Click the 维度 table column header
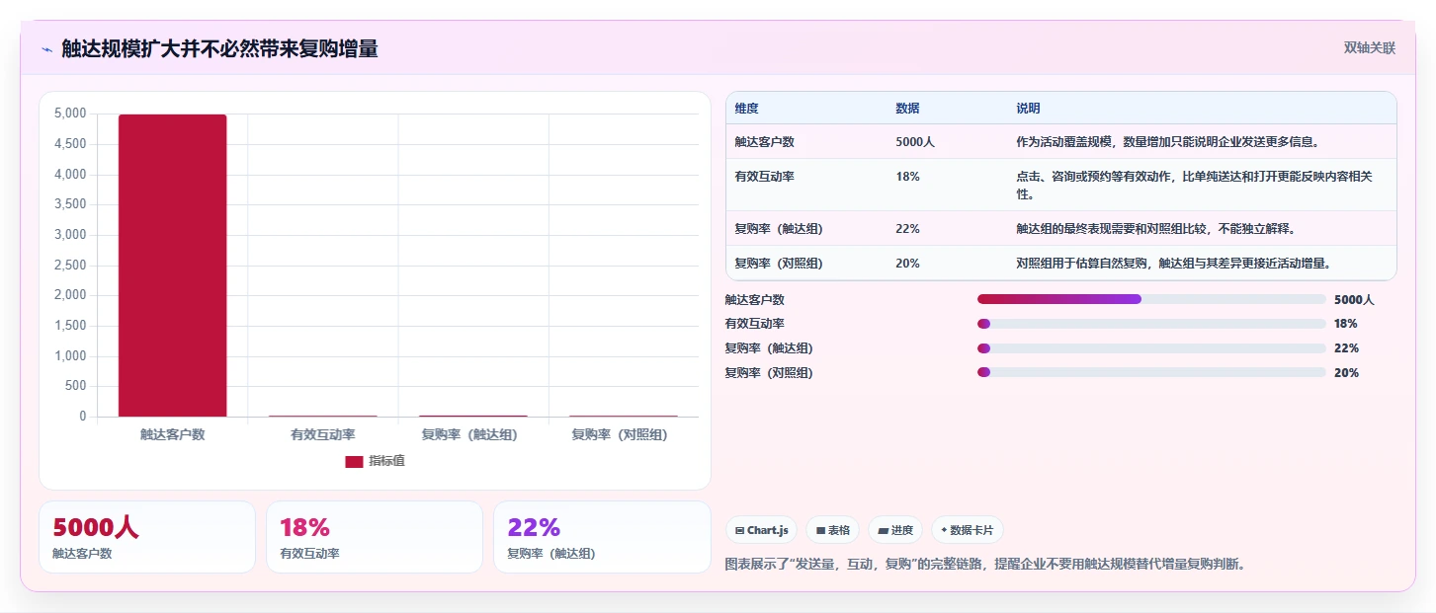This screenshot has width=1436, height=613. [x=747, y=109]
